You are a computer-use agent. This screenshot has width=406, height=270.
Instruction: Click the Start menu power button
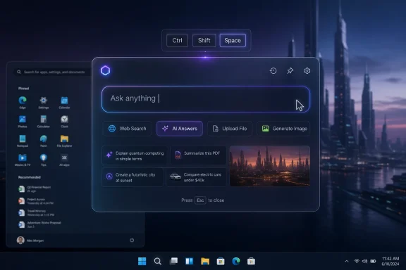coord(132,240)
